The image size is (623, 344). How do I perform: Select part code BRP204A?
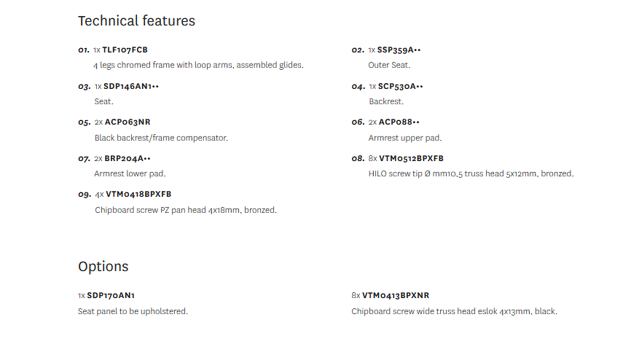pyautogui.click(x=127, y=158)
